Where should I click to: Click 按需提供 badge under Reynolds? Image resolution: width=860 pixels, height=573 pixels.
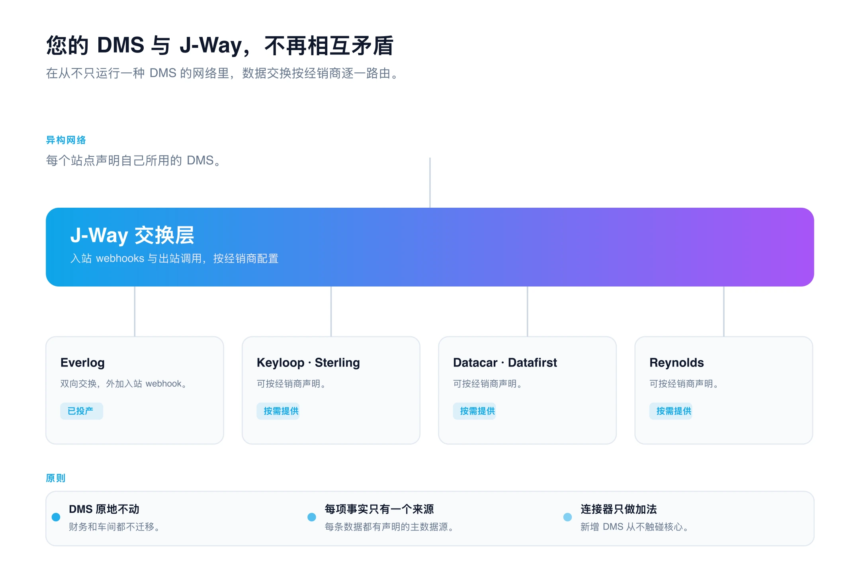pyautogui.click(x=670, y=411)
